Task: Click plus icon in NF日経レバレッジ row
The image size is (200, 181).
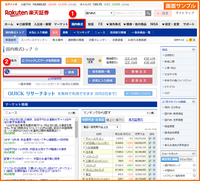Action: point(154,143)
